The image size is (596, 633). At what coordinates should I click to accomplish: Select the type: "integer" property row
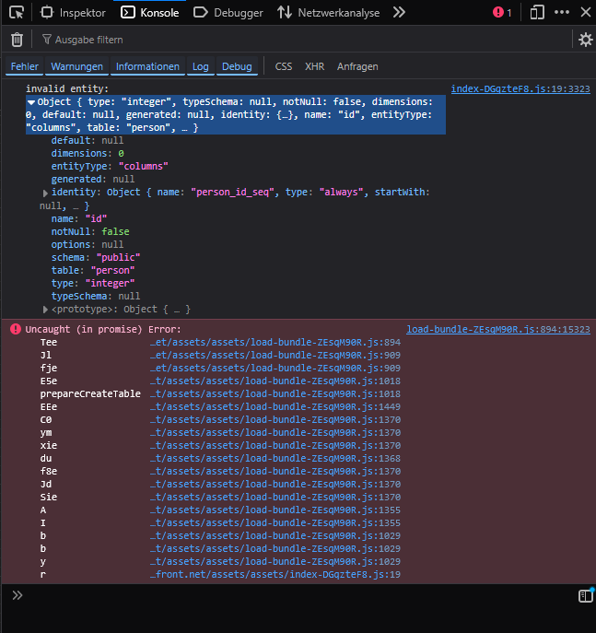coord(93,284)
